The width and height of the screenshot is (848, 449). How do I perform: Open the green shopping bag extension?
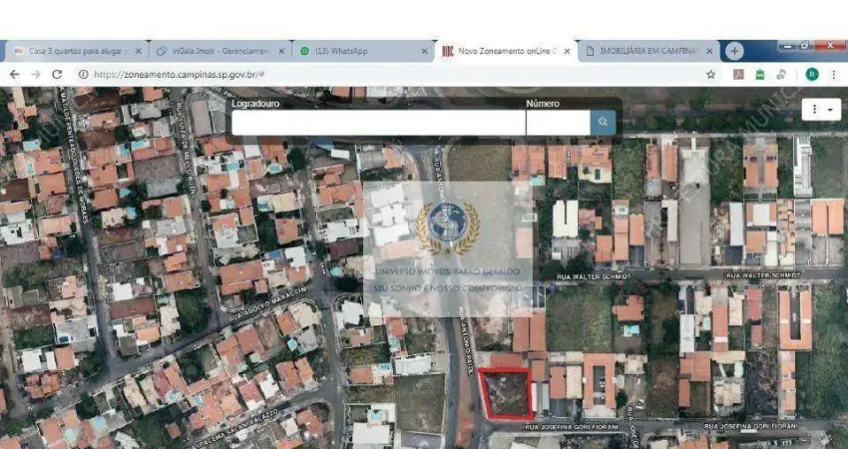760,75
